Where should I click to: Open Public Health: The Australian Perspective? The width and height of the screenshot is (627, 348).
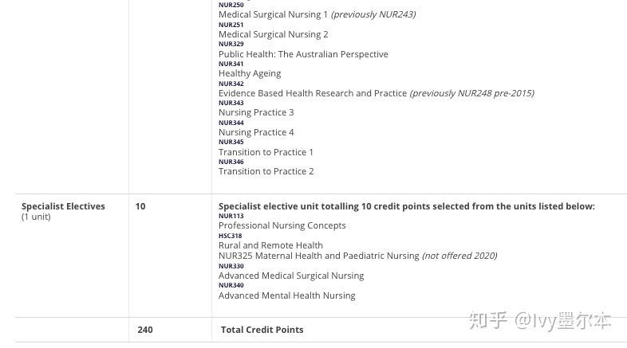(x=303, y=54)
